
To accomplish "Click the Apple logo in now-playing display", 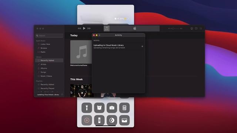I will pyautogui.click(x=135, y=28).
